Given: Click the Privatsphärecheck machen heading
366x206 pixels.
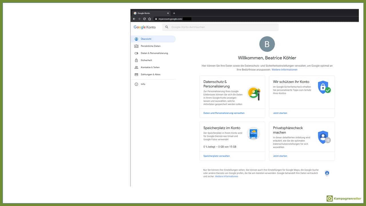Looking at the screenshot, I should pos(288,130).
